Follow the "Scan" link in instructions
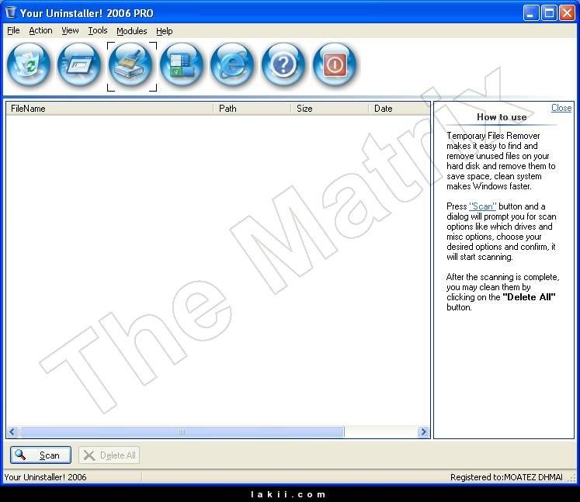Image resolution: width=580 pixels, height=502 pixels. coord(482,206)
